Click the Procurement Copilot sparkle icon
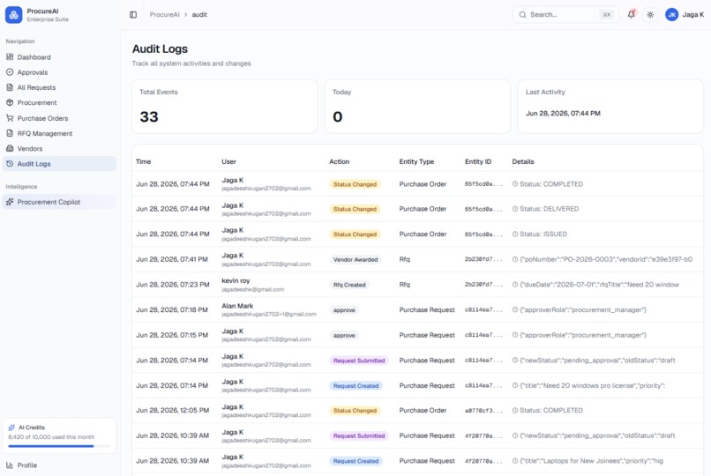 [x=10, y=202]
